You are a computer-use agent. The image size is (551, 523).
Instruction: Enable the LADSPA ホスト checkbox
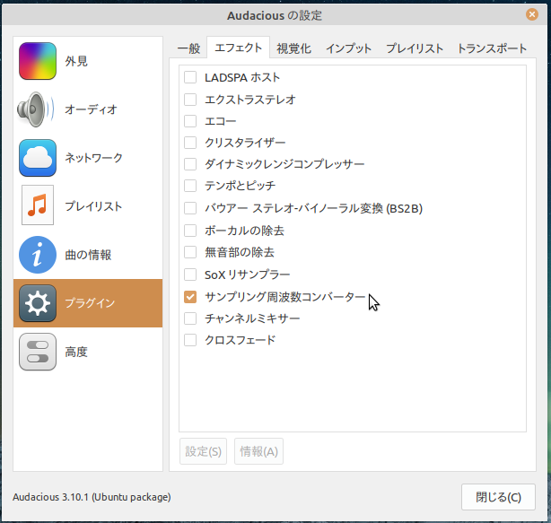coord(190,77)
